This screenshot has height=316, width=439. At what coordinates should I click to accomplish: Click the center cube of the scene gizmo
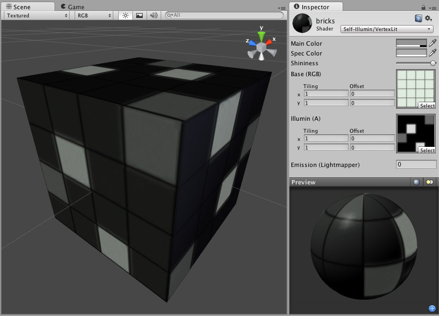coord(261,48)
